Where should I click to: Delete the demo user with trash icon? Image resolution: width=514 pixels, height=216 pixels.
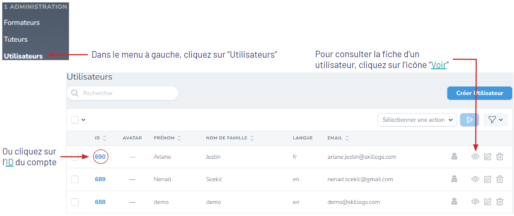(500, 202)
